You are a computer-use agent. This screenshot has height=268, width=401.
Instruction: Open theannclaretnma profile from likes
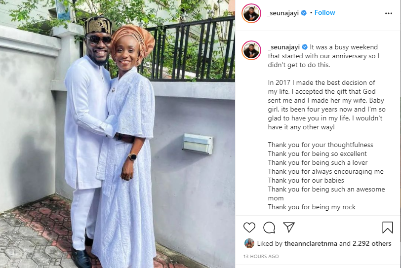tap(311, 243)
